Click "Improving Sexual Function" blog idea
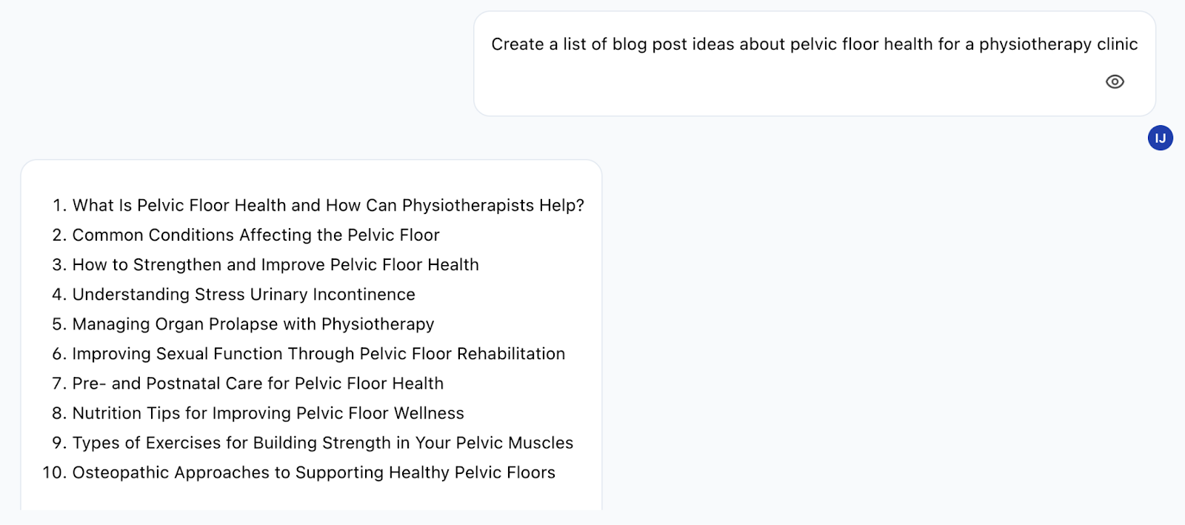The height and width of the screenshot is (525, 1185). click(318, 353)
